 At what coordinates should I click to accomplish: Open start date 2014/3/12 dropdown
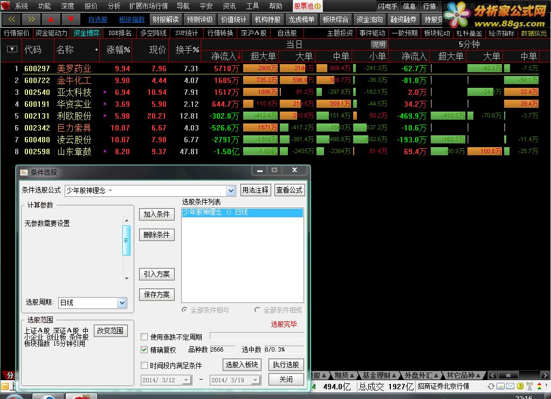coord(186,380)
